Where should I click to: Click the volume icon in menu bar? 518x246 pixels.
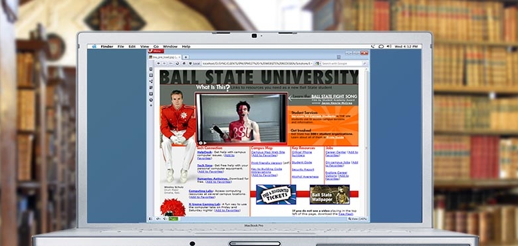(389, 47)
